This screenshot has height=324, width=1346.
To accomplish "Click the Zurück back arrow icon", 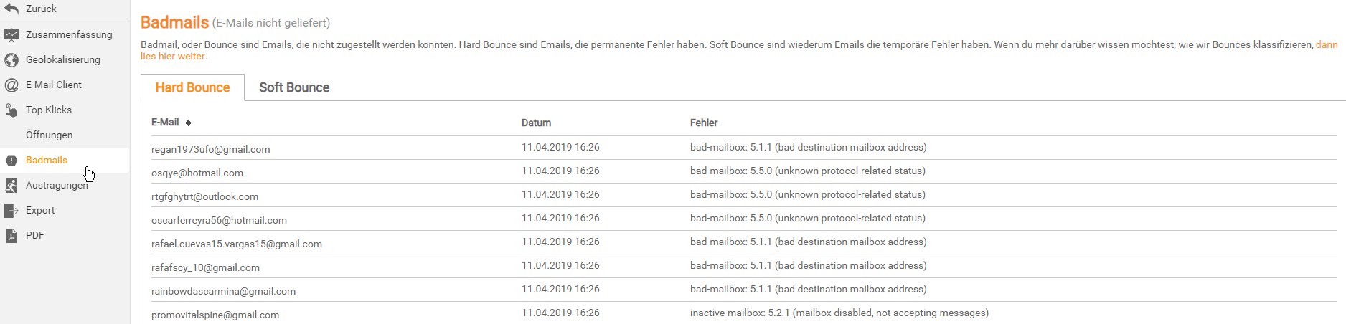I will [x=11, y=9].
